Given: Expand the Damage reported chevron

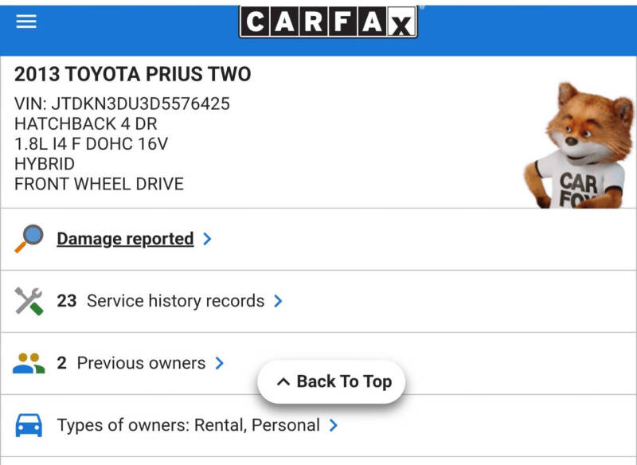Looking at the screenshot, I should click(x=207, y=239).
